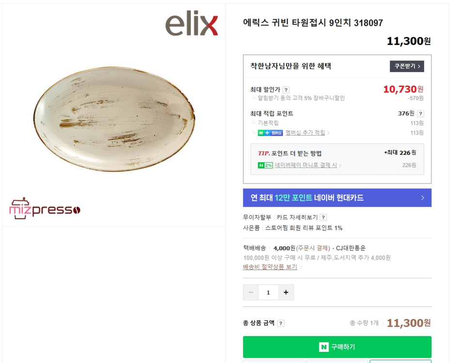The height and width of the screenshot is (363, 453).
Task: Open the help icon beside 카드 자세히보기
Action: pos(323,218)
